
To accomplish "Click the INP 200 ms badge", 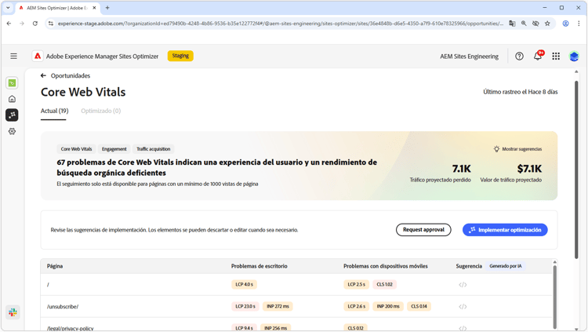I will (x=388, y=306).
